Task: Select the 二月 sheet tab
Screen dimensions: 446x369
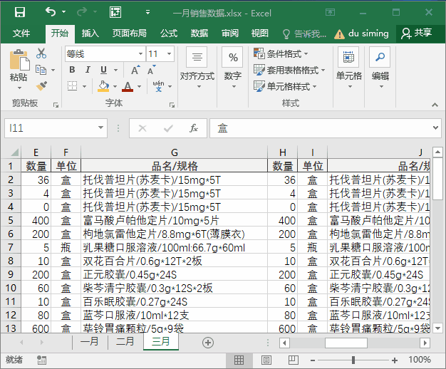Action: coord(125,341)
